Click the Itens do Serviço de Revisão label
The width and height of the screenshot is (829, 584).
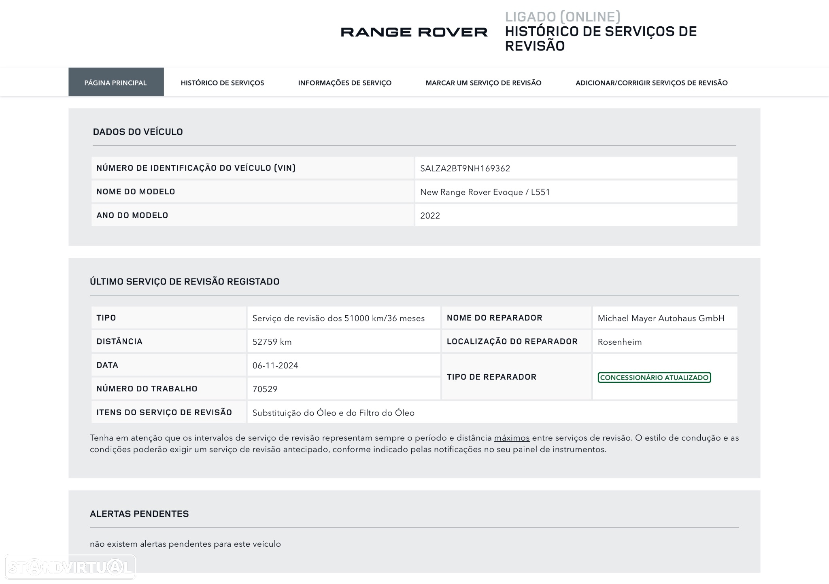coord(164,412)
